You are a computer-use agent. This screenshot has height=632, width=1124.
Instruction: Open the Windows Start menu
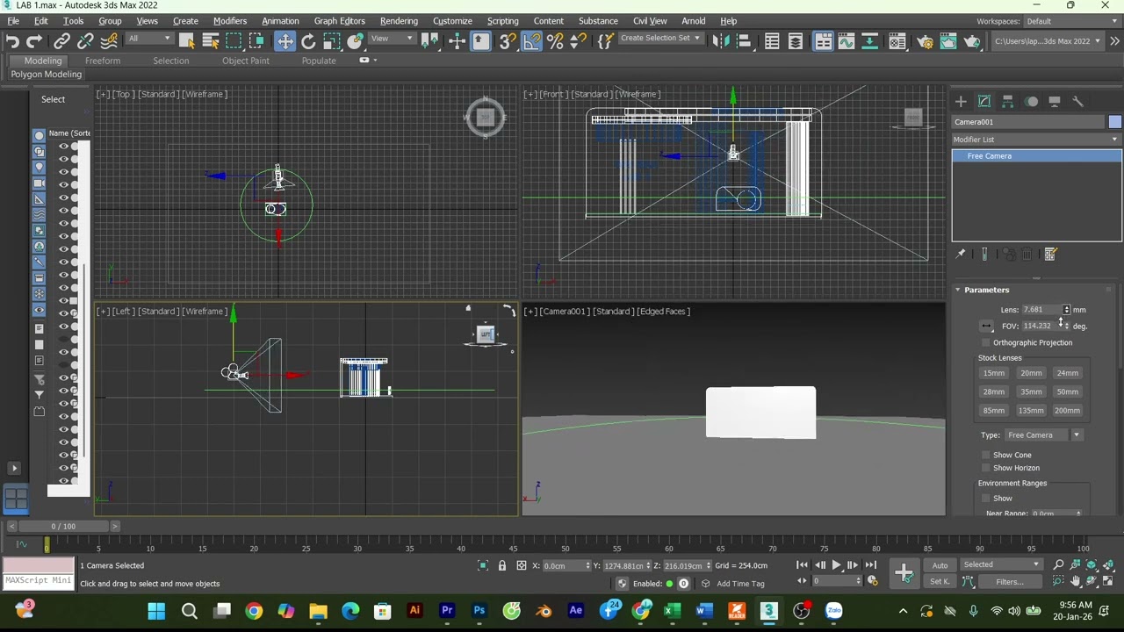click(x=156, y=611)
